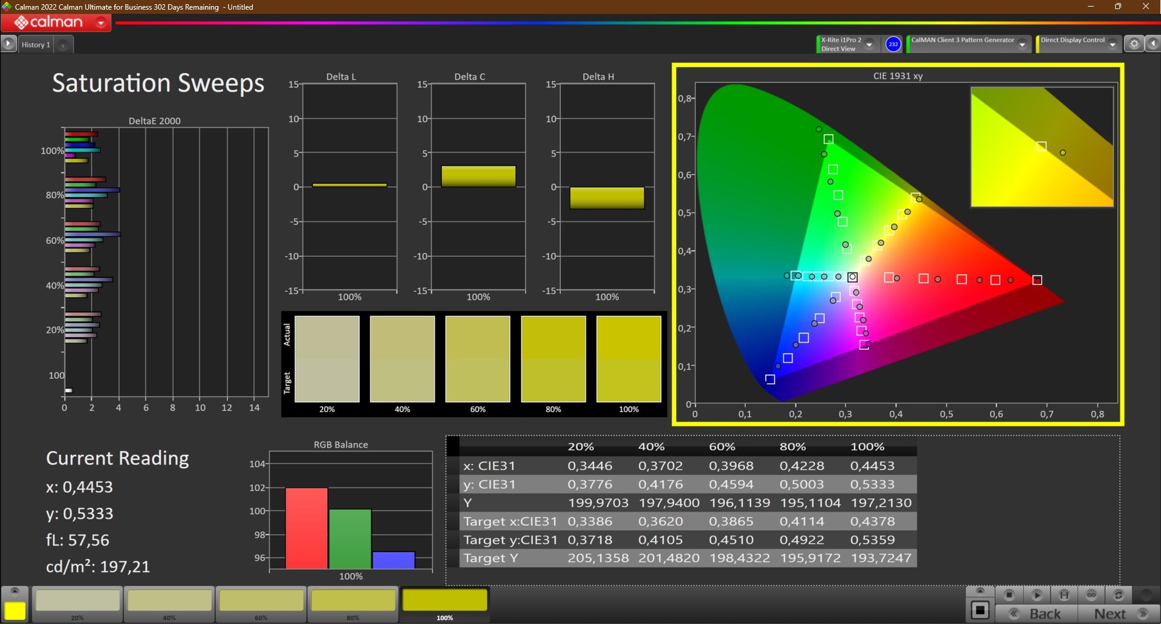The height and width of the screenshot is (624, 1161).
Task: Click the Y value 197,2130 in the table
Action: pyautogui.click(x=880, y=502)
